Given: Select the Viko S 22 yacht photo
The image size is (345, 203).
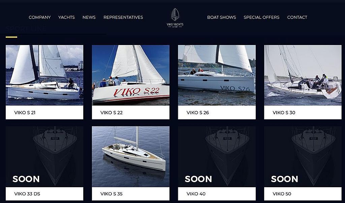Looking at the screenshot, I should tap(131, 75).
